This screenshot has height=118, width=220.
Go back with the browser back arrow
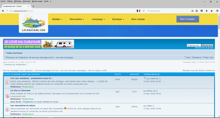pos(3,11)
